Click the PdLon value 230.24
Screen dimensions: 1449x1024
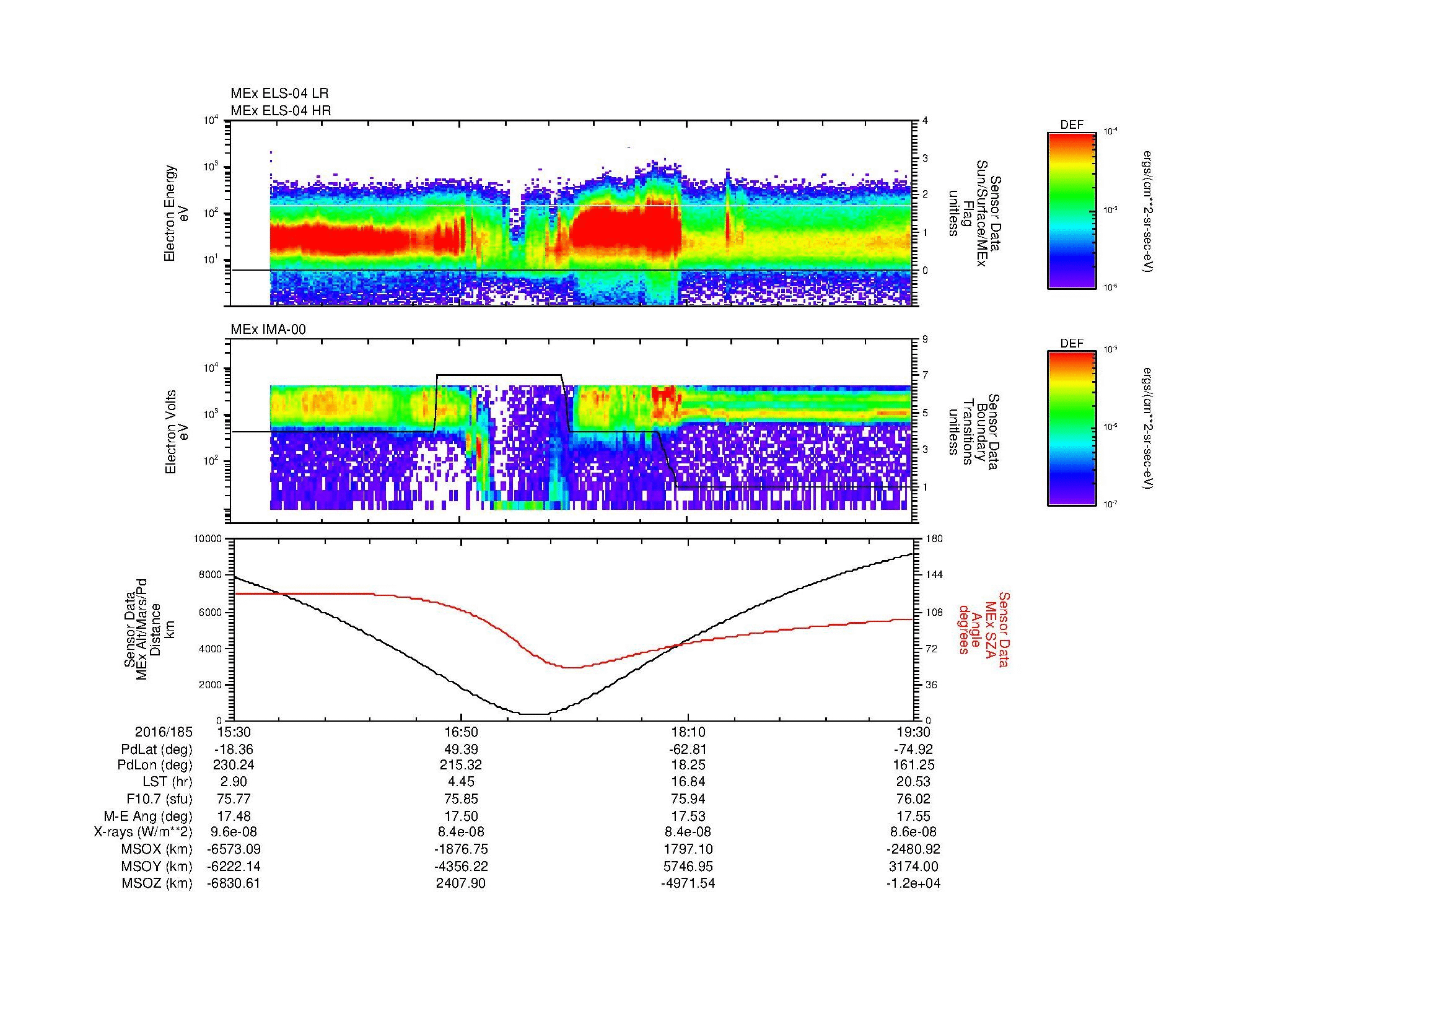click(234, 765)
